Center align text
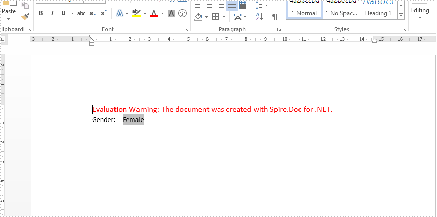Image resolution: width=437 pixels, height=217 pixels. (210, 5)
